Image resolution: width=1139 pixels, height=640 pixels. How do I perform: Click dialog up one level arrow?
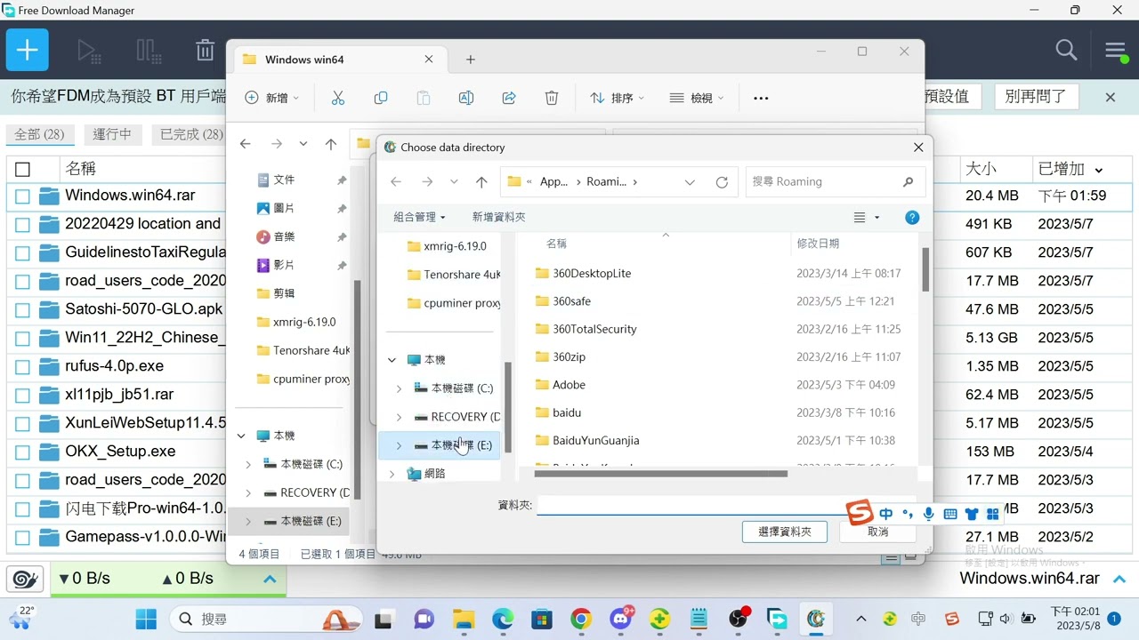click(481, 182)
